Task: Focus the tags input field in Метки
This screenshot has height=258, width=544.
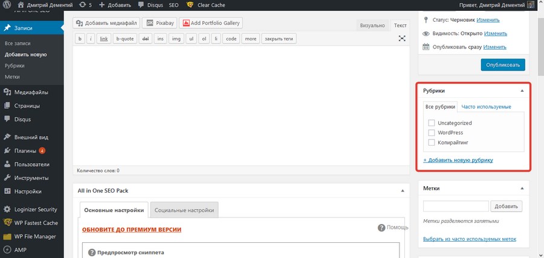Action: (456, 206)
